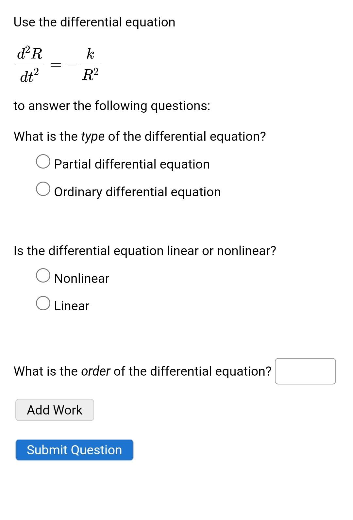This screenshot has width=353, height=520.
Task: Select the Partial differential equation radio button
Action: 43,161
